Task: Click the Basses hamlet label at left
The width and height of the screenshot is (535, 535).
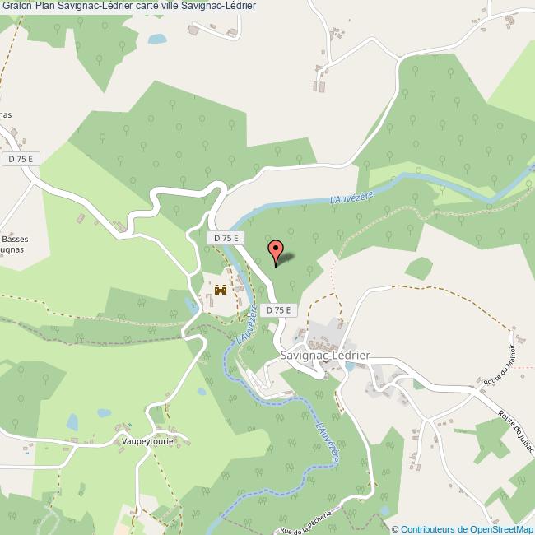Action: tap(15, 239)
